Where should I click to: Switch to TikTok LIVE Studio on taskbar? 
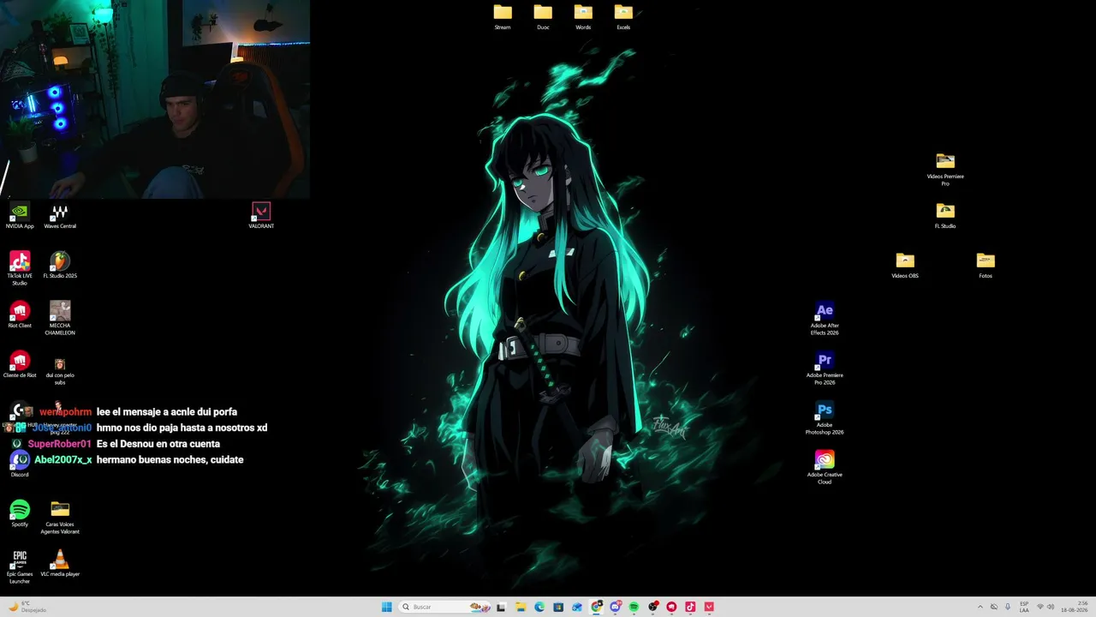pos(690,607)
